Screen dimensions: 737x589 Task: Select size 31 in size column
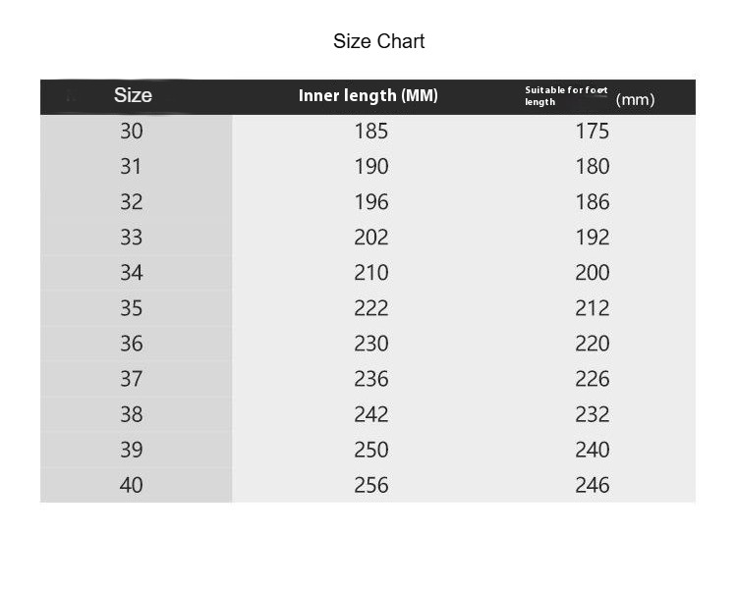pyautogui.click(x=131, y=166)
